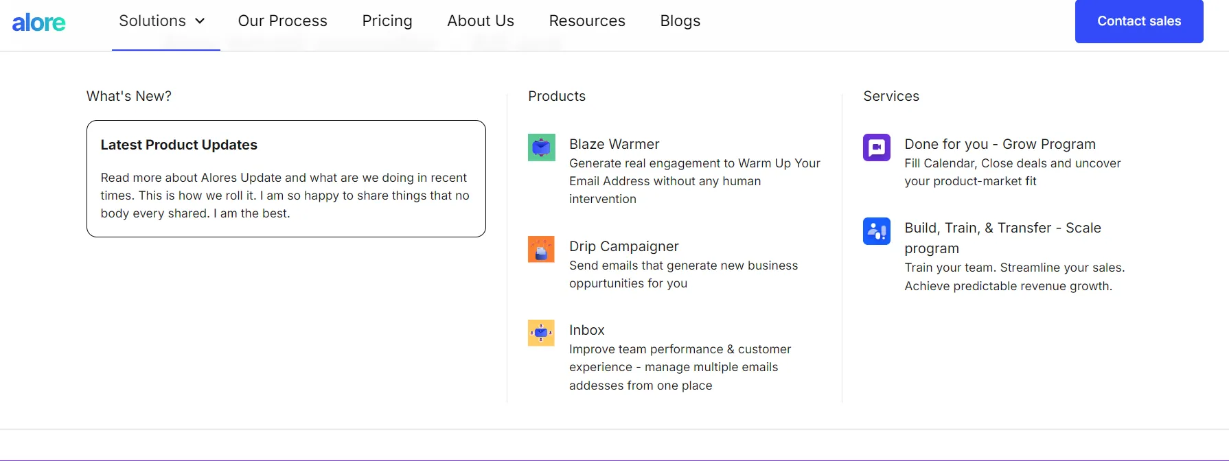The image size is (1229, 461).
Task: Open Build, Train, & Transfer - Scale program
Action: (x=1003, y=238)
